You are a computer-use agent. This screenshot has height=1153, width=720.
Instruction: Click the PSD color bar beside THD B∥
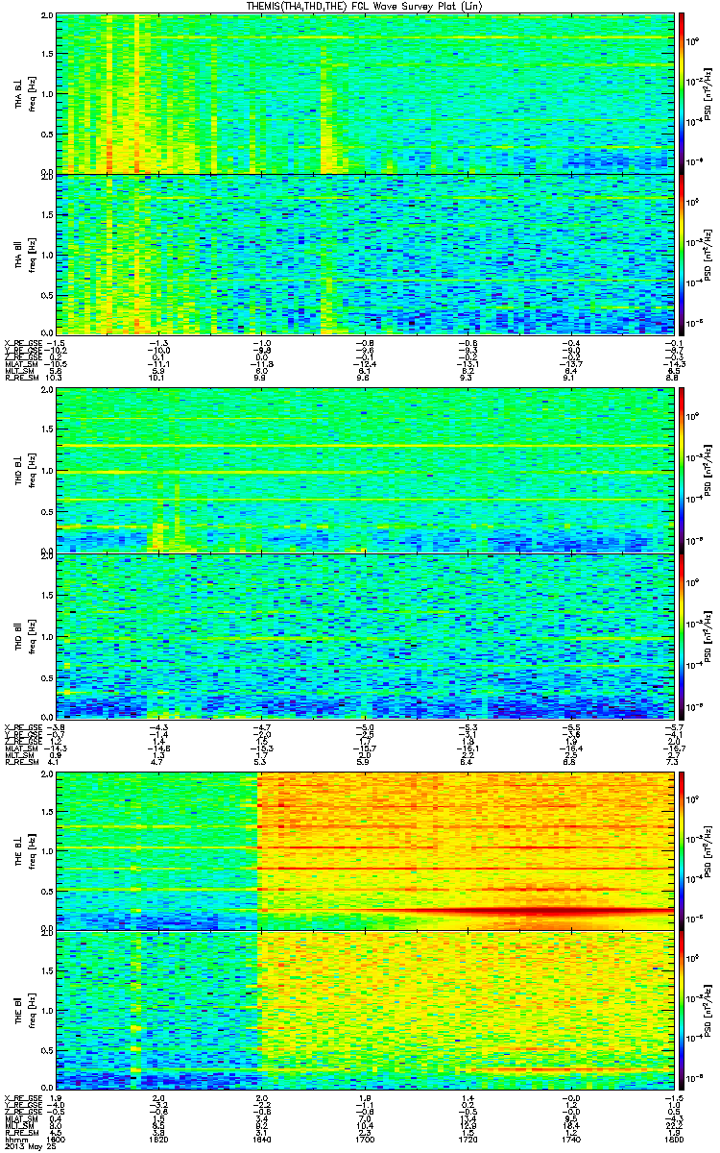(682, 635)
